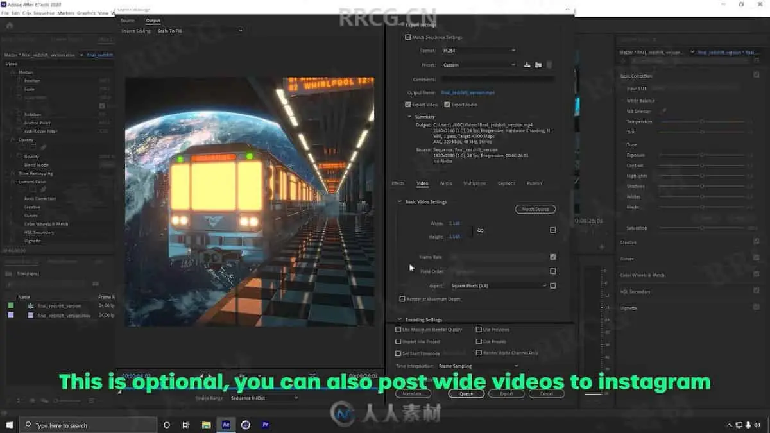
Task: Click the Comments input field
Action: (497, 79)
